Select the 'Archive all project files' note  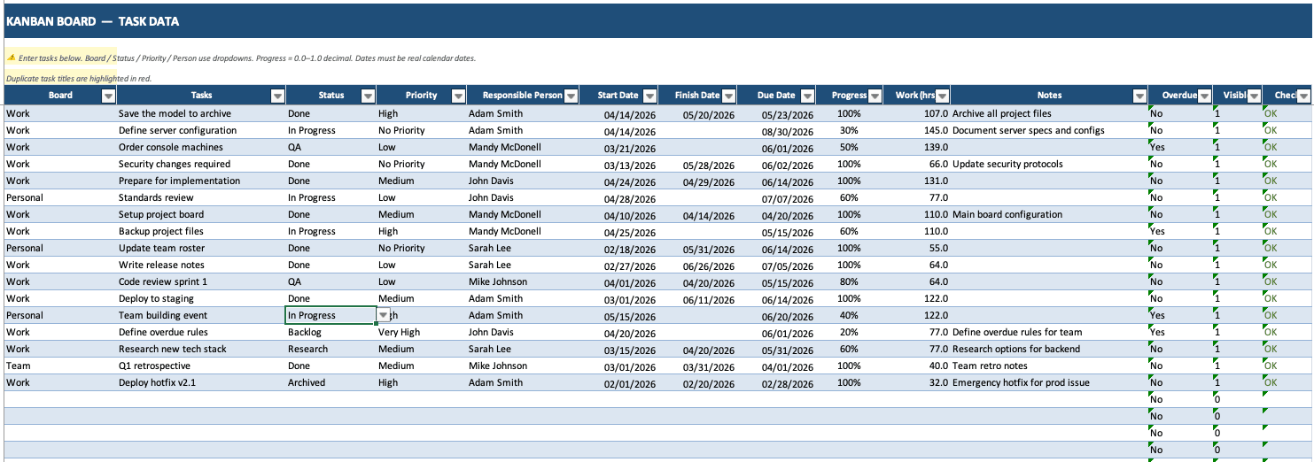1049,113
